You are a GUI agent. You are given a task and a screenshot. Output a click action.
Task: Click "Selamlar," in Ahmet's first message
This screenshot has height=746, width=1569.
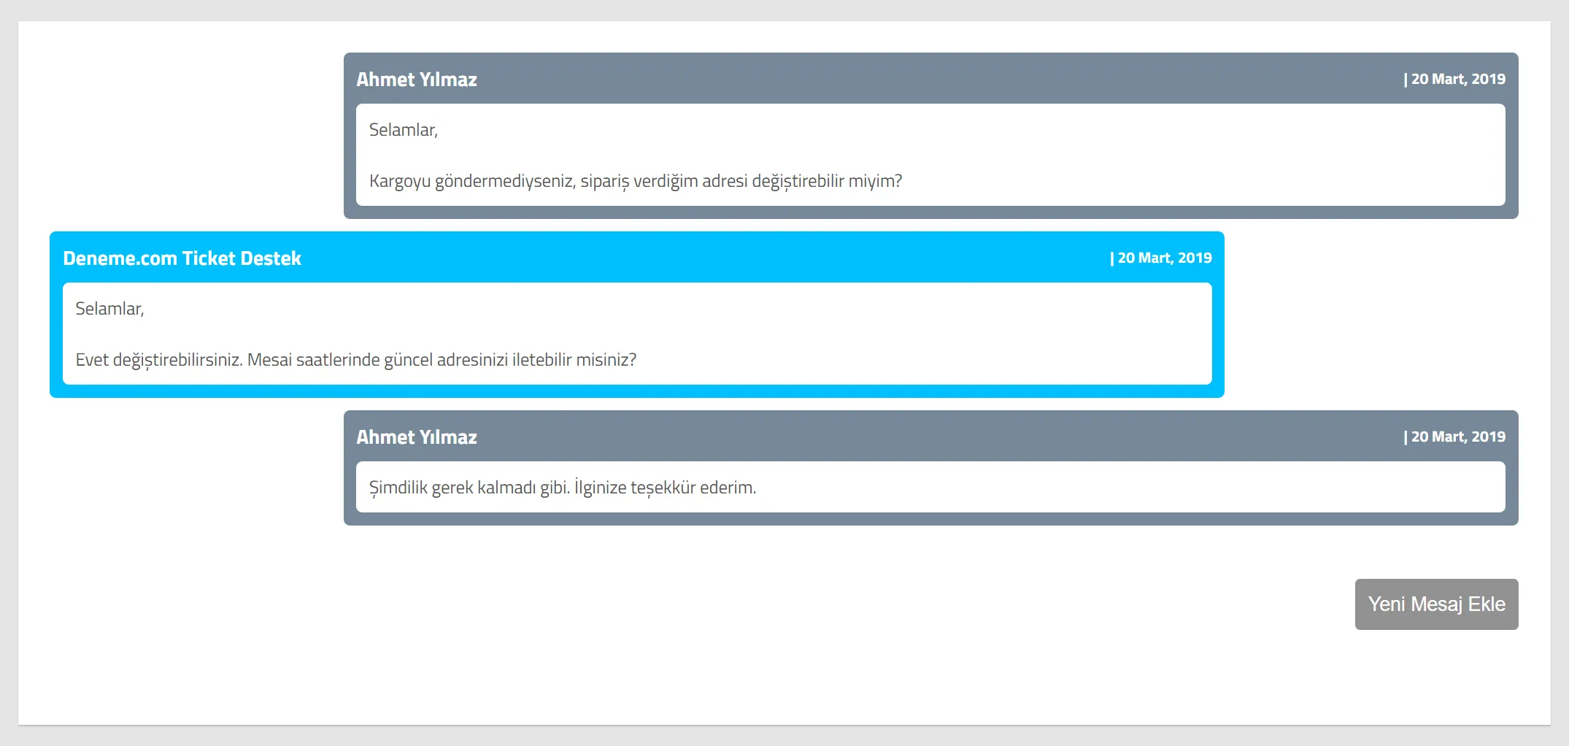click(403, 130)
